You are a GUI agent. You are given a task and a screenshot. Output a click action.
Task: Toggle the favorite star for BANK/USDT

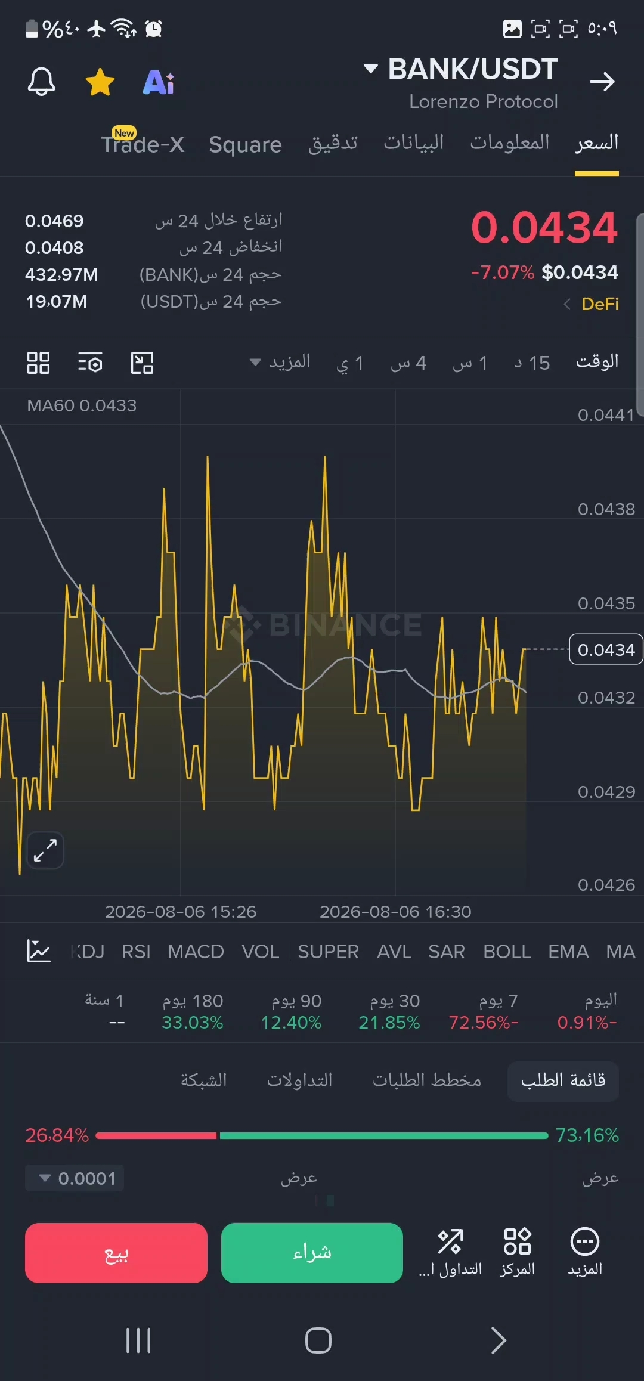coord(100,82)
